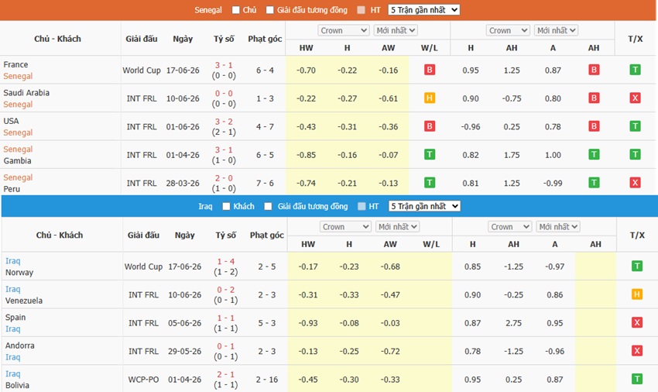658x392 pixels.
Task: Click the AH badge T in Peru row
Action: click(594, 182)
